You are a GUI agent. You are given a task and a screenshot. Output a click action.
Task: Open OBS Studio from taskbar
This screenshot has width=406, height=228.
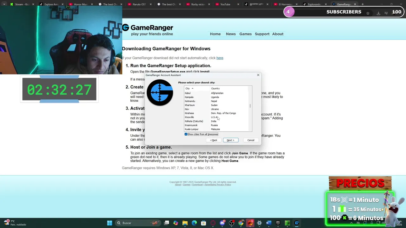pyautogui.click(x=232, y=223)
